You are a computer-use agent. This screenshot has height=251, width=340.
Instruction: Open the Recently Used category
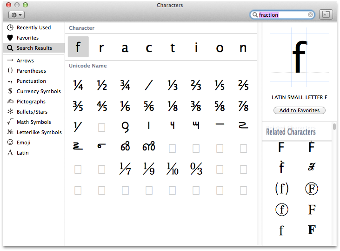[33, 27]
